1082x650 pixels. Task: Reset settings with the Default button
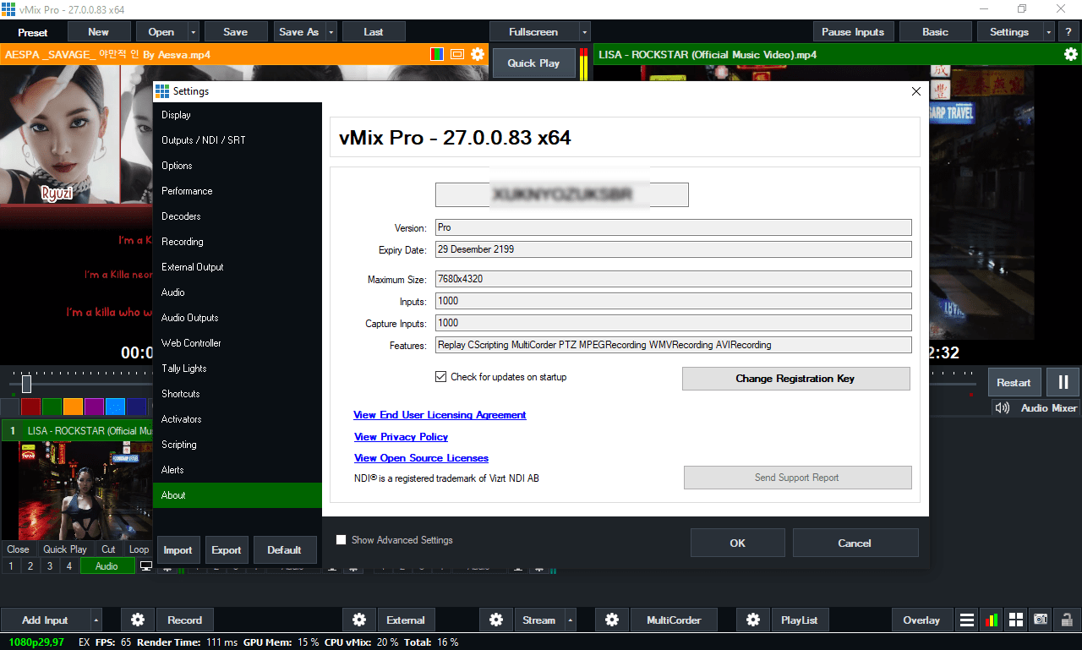pos(284,550)
